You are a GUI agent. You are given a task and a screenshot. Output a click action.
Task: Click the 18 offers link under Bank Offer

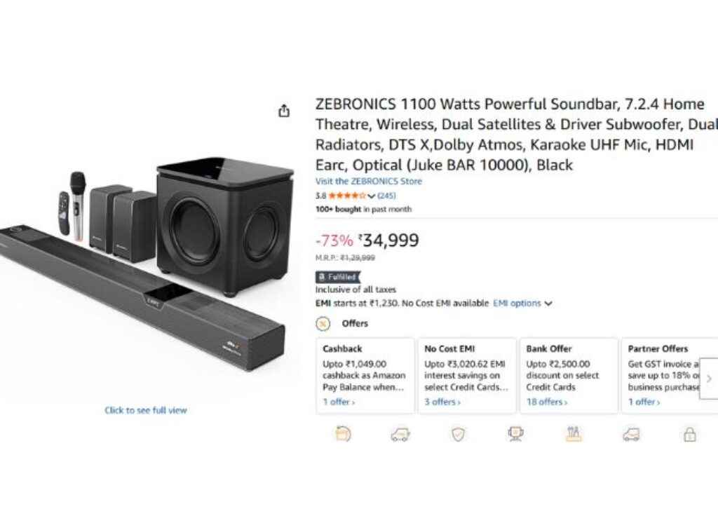(548, 402)
